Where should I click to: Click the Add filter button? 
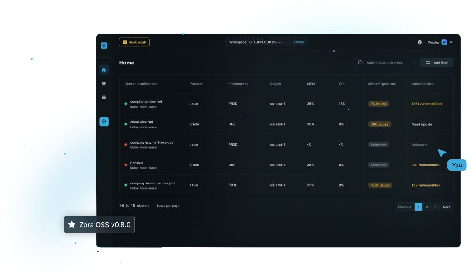(x=437, y=63)
